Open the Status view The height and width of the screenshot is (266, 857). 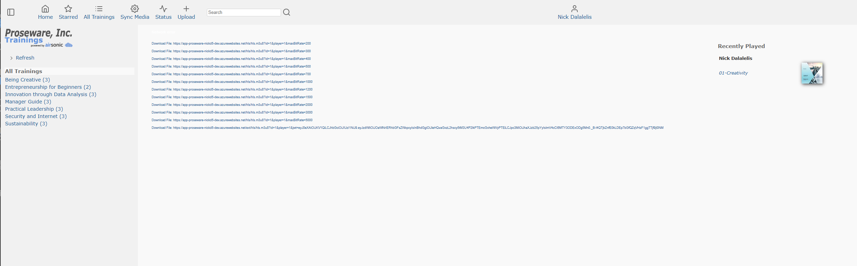163,13
